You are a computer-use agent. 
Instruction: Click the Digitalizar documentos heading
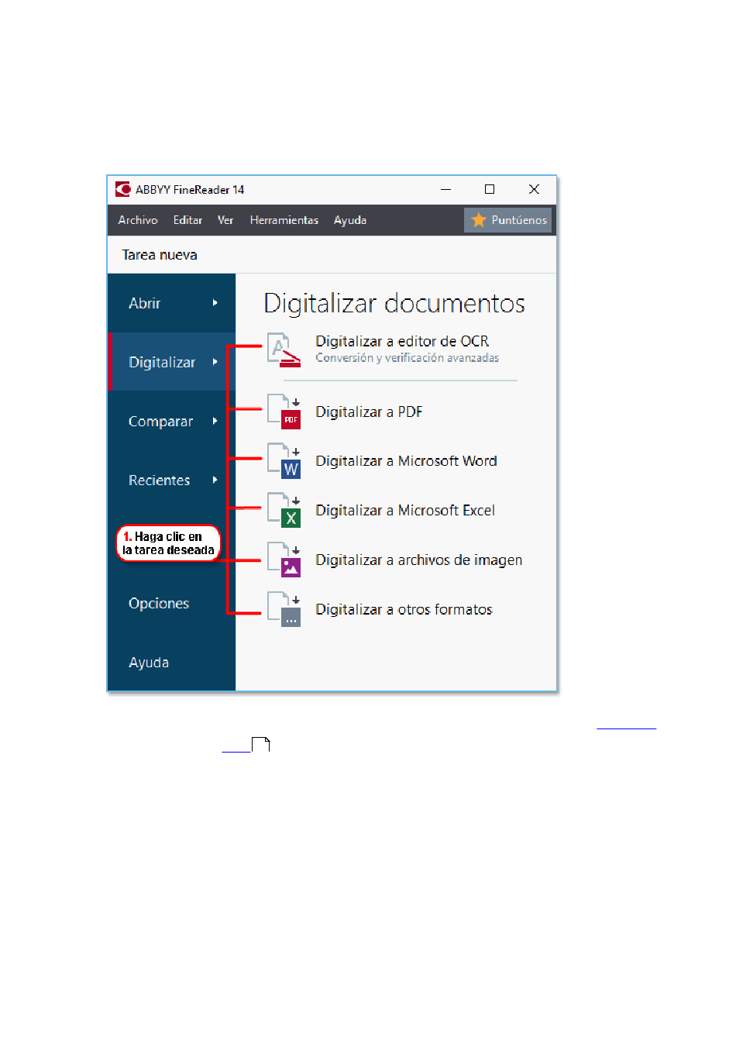click(394, 303)
